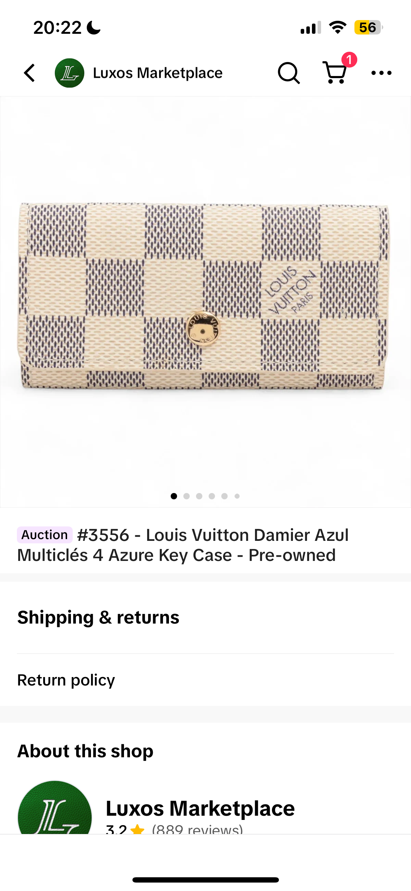Tap Luxos Marketplace title in header
This screenshot has height=891, width=411.
pyautogui.click(x=158, y=73)
